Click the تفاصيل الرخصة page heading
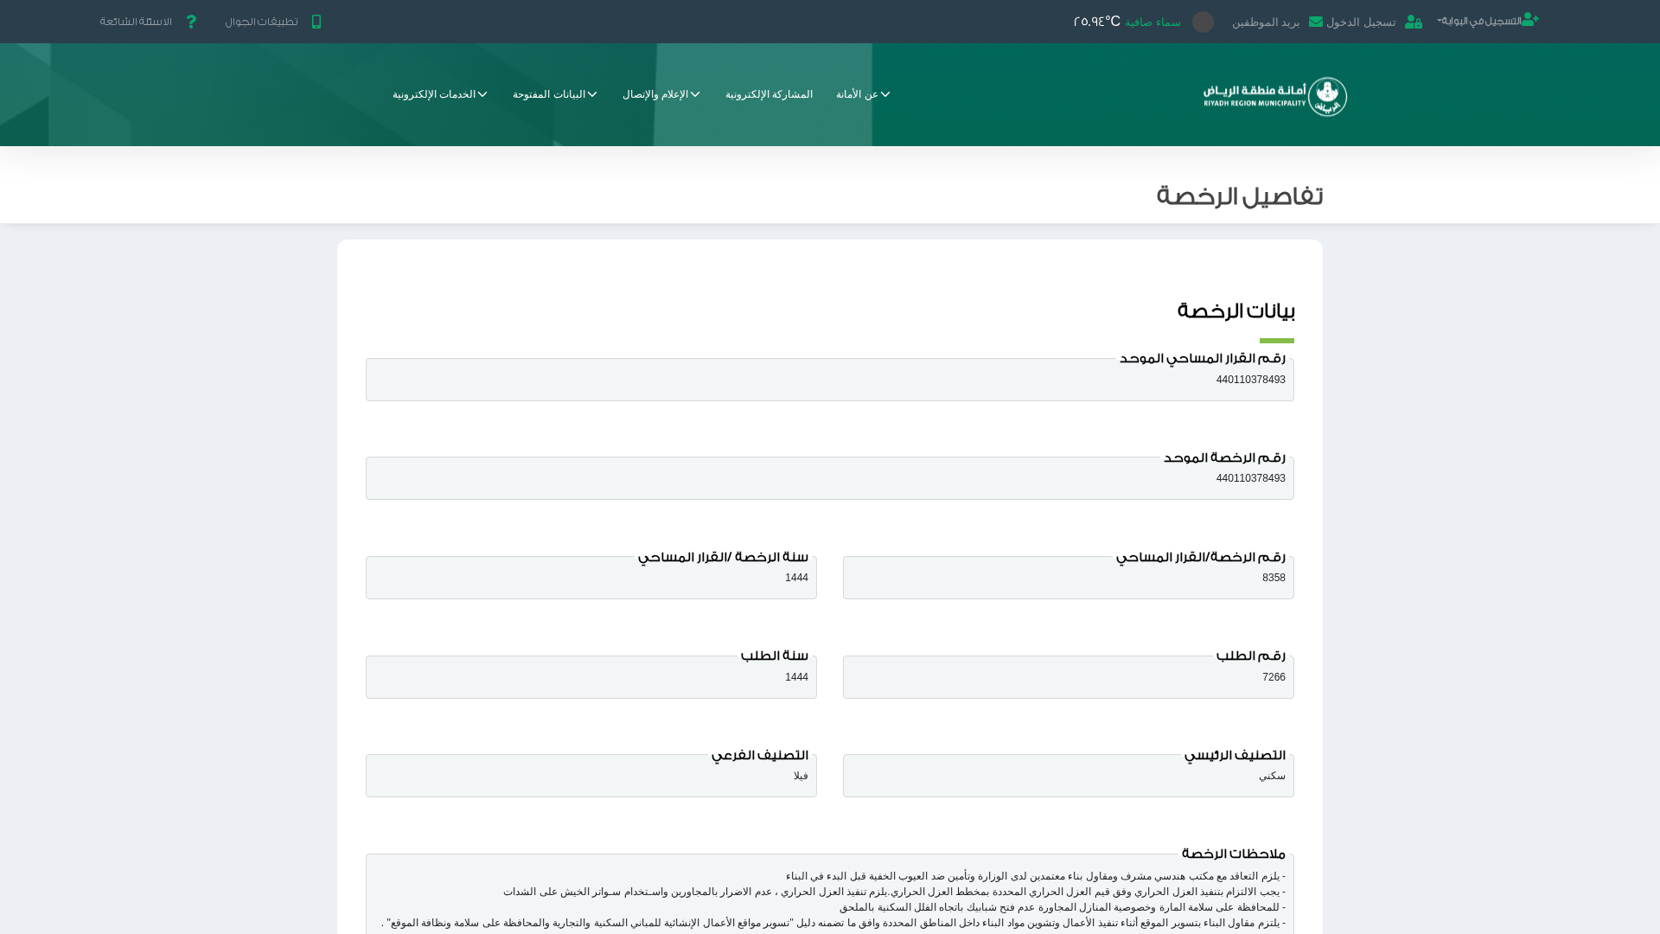Viewport: 1660px width, 934px height. pos(1240,196)
